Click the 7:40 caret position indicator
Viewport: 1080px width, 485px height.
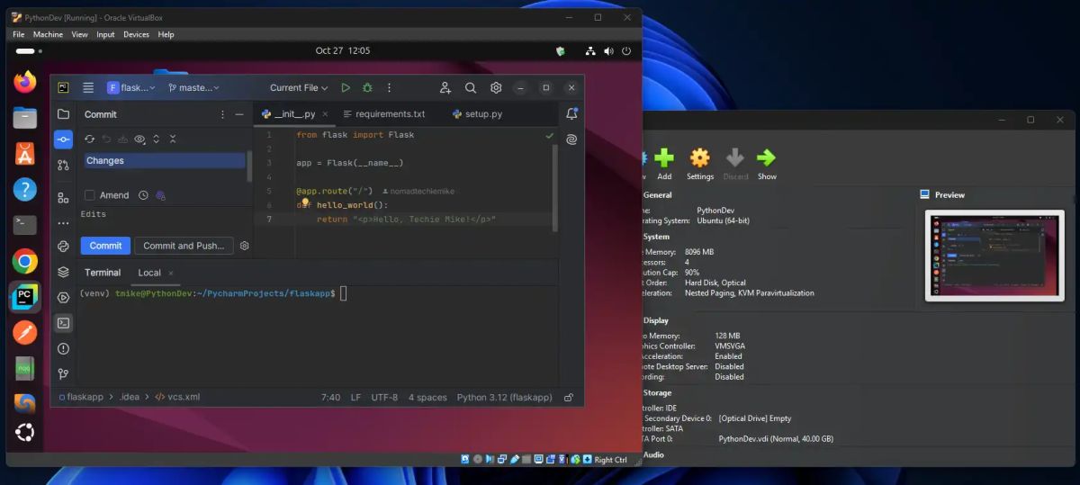click(330, 397)
